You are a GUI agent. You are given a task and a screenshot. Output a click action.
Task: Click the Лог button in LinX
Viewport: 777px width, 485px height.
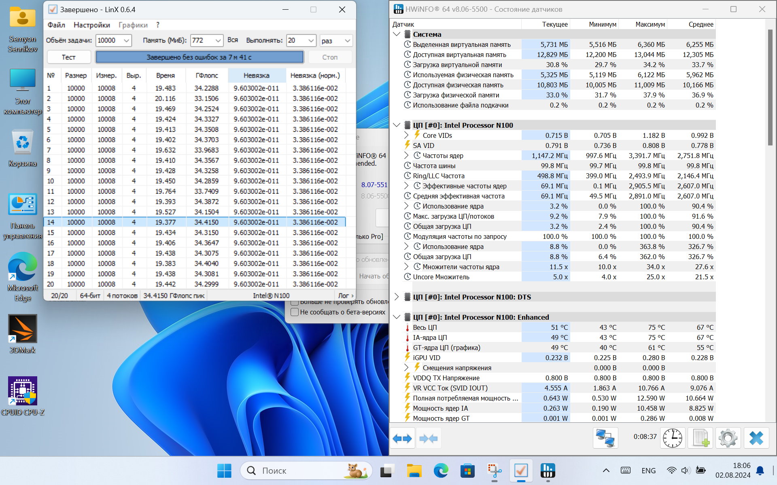tap(345, 296)
